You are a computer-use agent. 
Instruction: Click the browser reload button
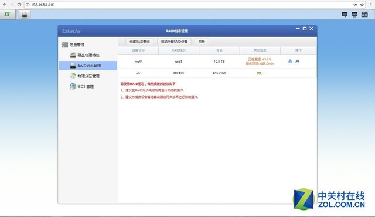(x=19, y=5)
